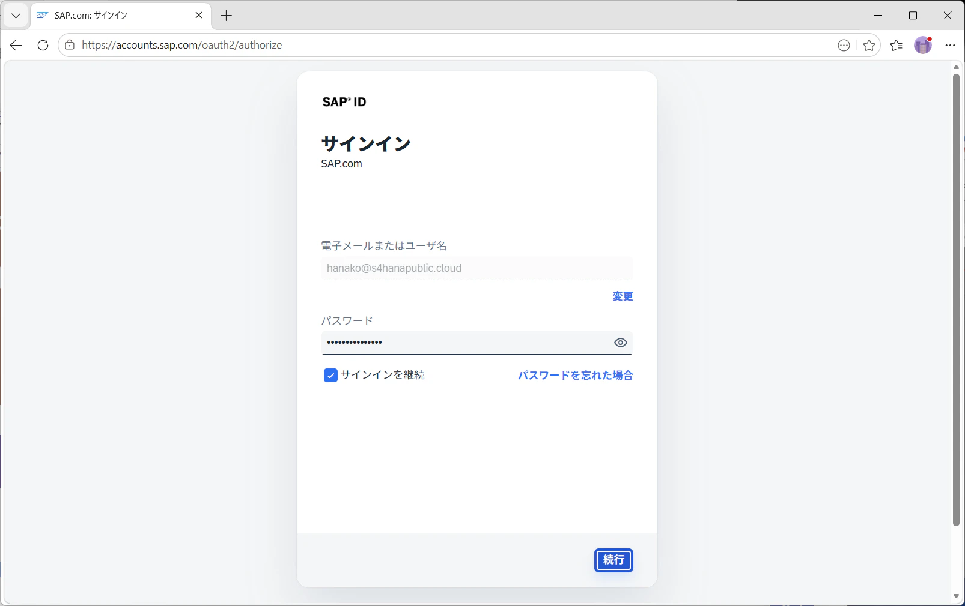The height and width of the screenshot is (606, 965).
Task: Click the scrollbar down arrow
Action: click(956, 596)
